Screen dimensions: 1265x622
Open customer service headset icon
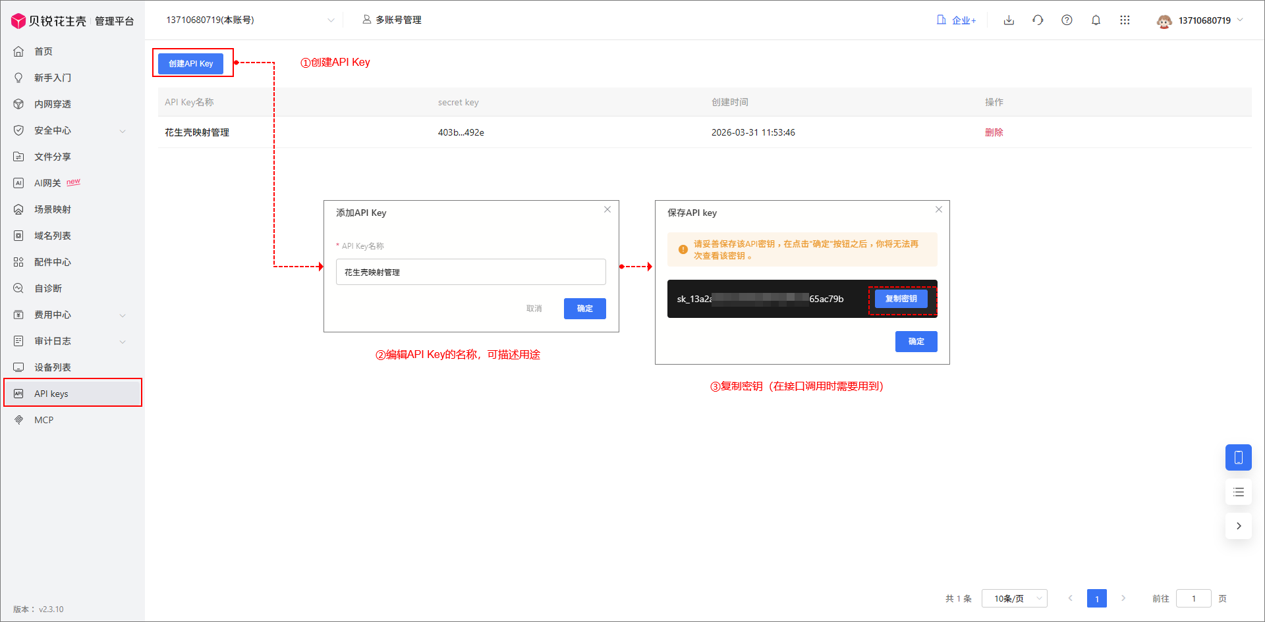coord(1038,20)
